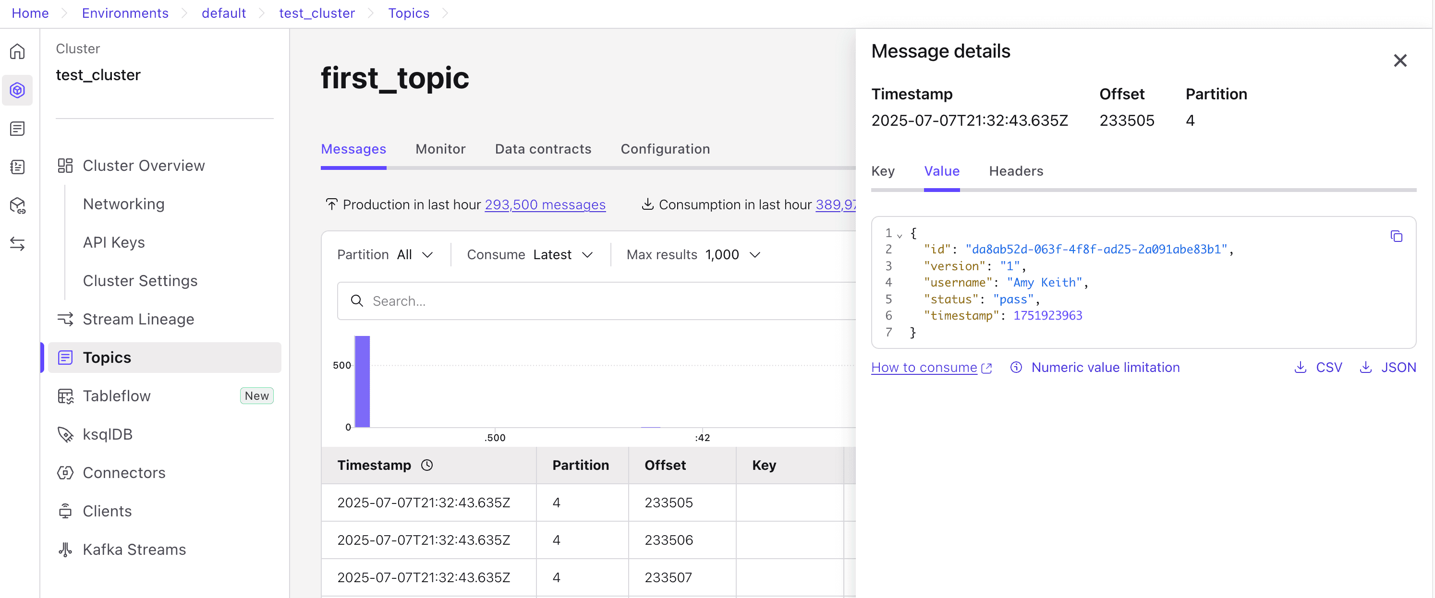Click the Partition column header
This screenshot has height=598, width=1435.
click(581, 465)
